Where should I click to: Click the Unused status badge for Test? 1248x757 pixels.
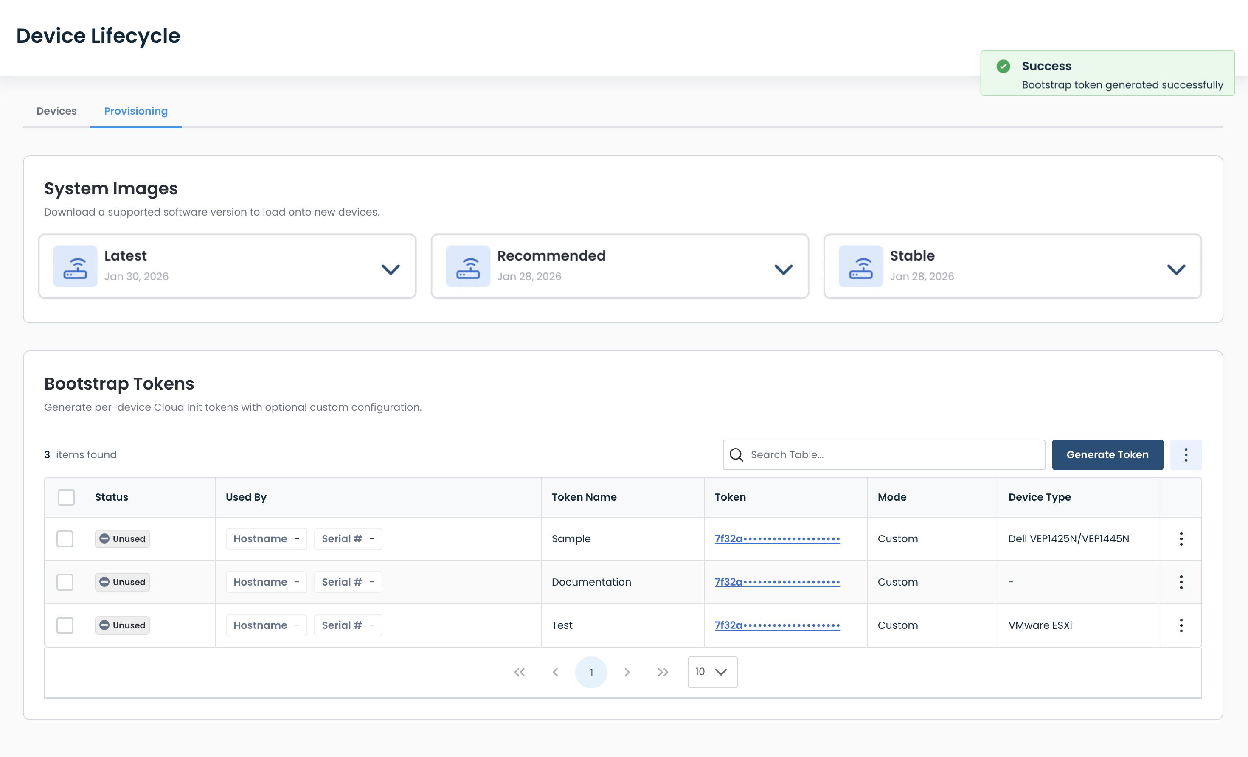point(122,625)
